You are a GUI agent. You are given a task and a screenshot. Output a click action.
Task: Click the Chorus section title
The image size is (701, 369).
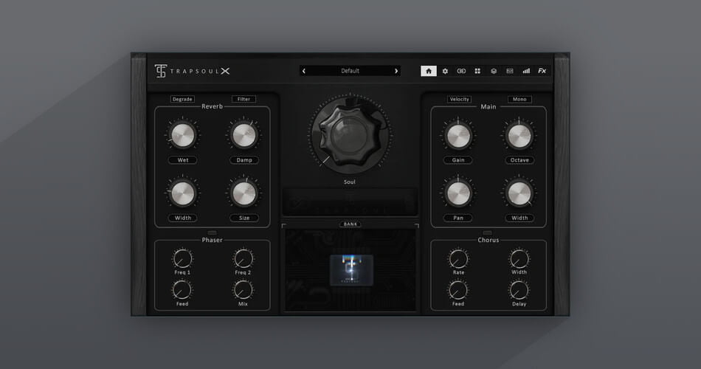tap(488, 240)
